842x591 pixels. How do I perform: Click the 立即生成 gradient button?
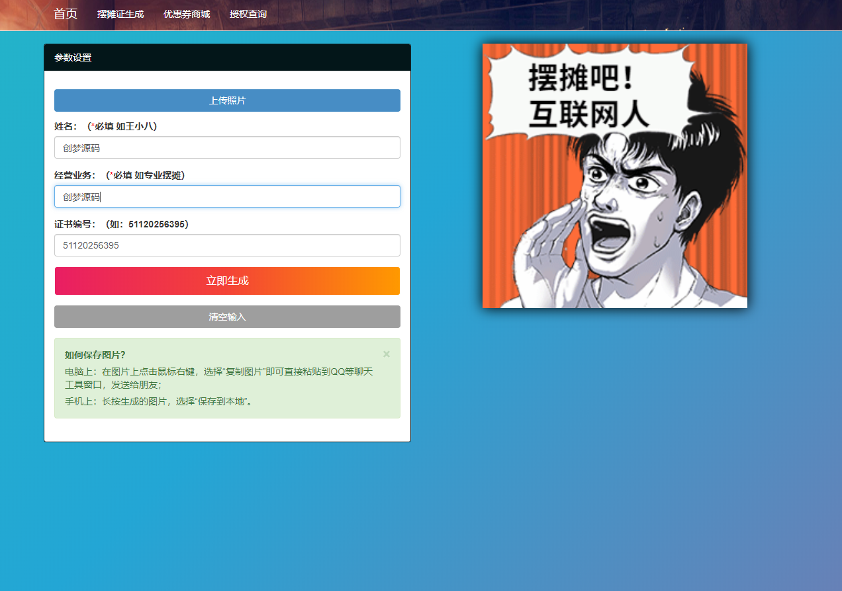click(227, 281)
